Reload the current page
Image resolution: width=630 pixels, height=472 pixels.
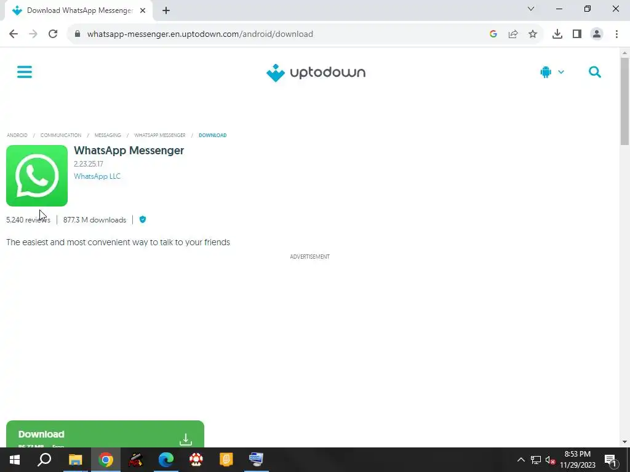coord(53,34)
